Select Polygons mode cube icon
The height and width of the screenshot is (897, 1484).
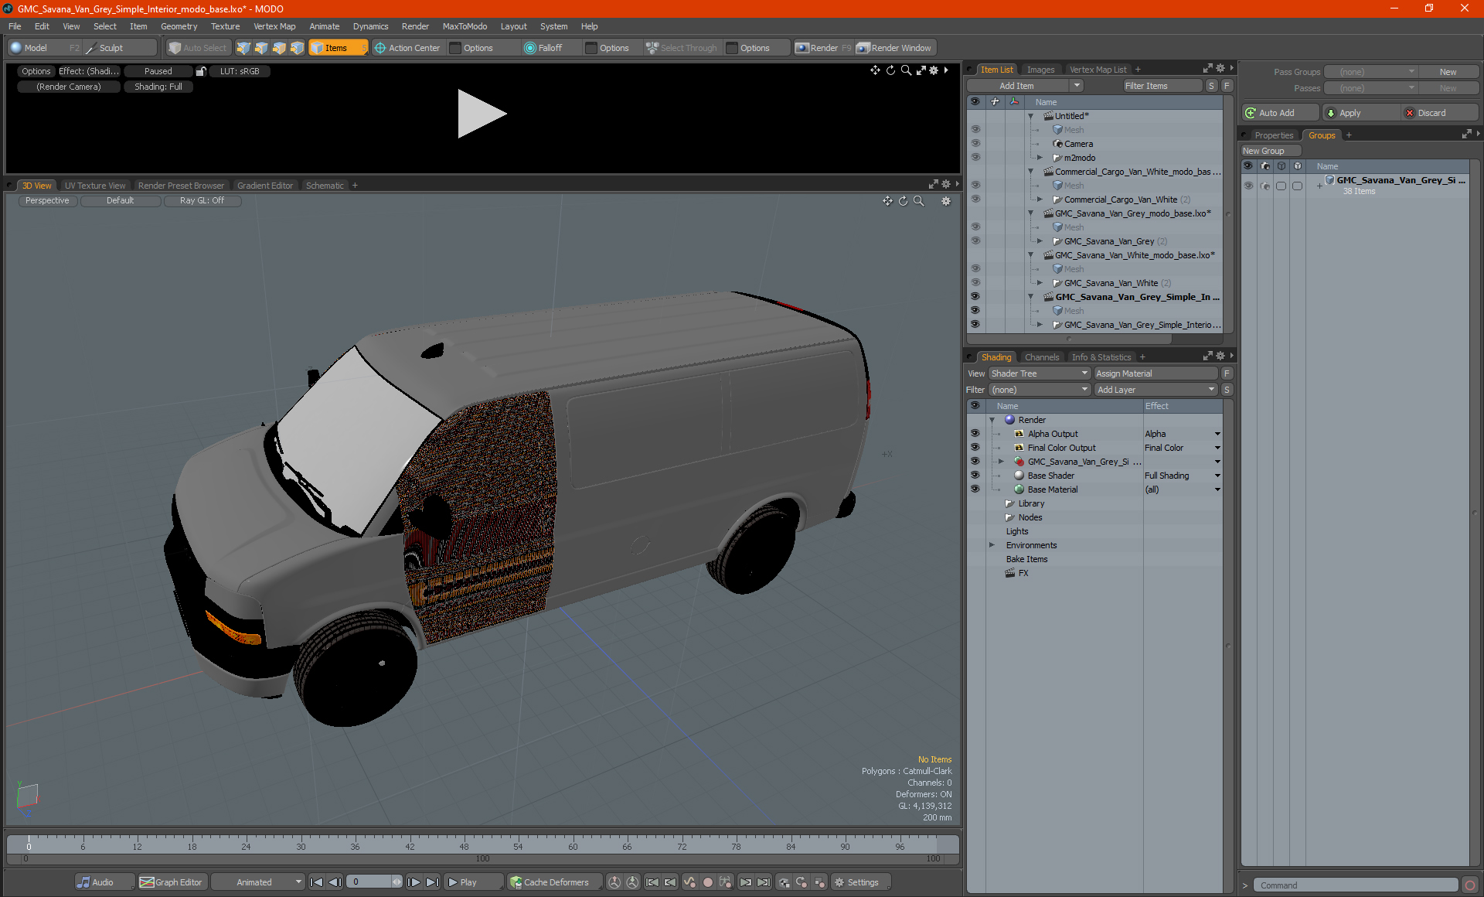coord(279,48)
